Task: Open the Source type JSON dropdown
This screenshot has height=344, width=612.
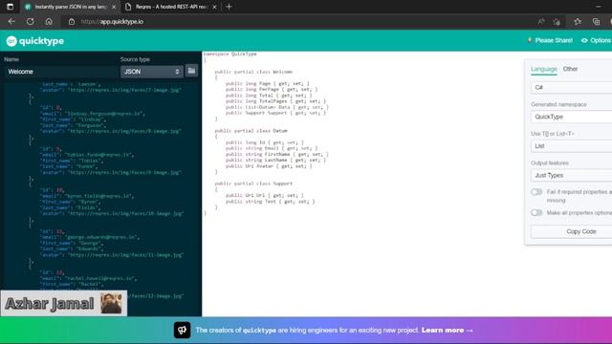Action: coord(151,72)
